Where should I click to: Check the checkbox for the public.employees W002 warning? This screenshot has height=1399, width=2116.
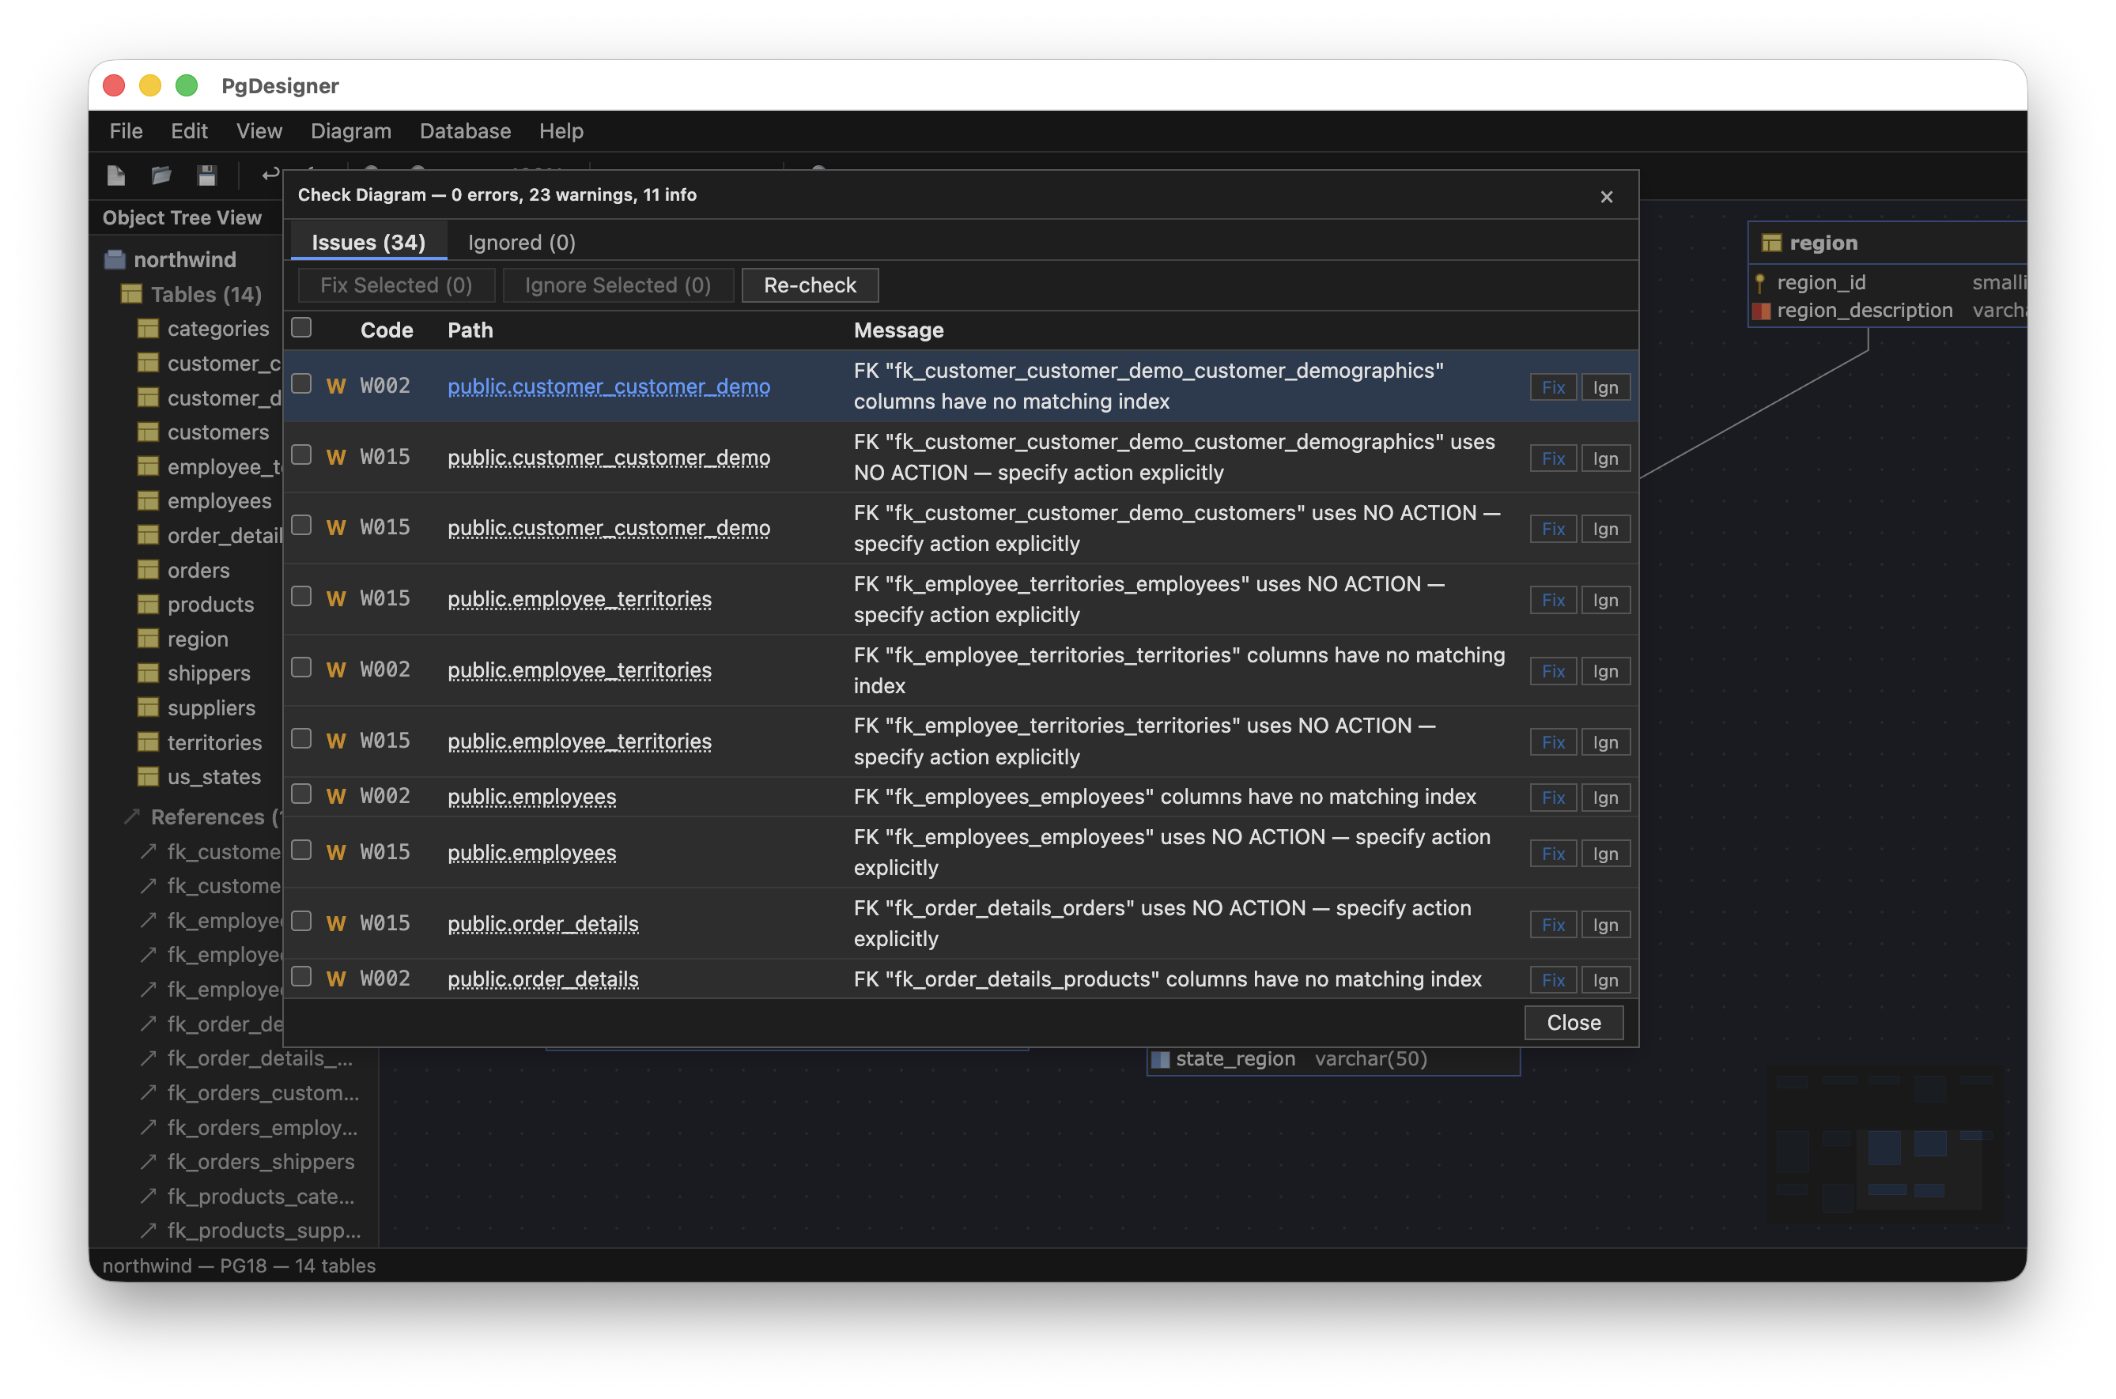[301, 794]
